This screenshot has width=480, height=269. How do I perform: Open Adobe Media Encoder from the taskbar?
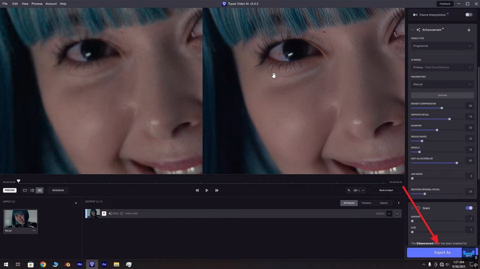tap(80, 264)
